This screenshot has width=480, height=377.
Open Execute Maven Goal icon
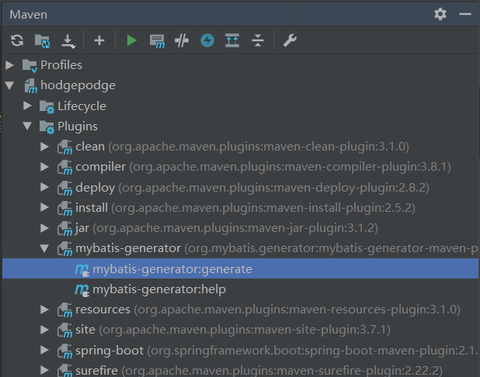point(157,41)
